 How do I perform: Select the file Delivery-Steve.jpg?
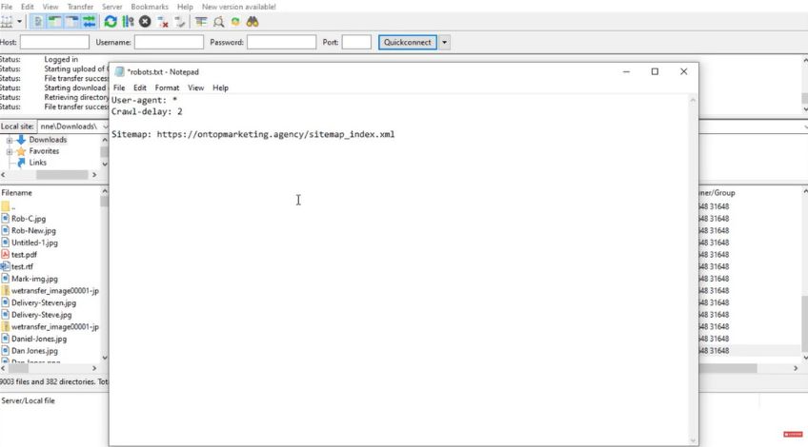click(x=42, y=315)
